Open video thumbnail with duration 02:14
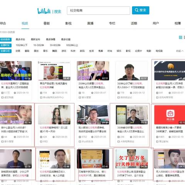 (x=16, y=115)
